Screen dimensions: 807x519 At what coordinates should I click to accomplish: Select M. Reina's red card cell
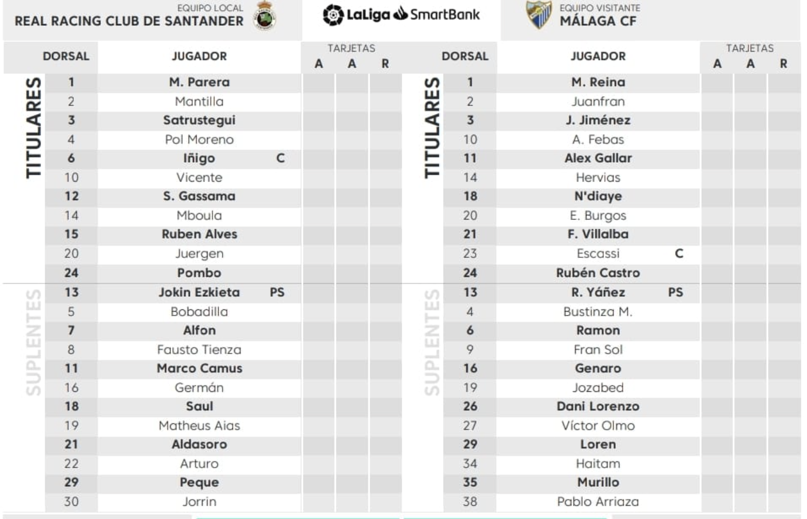click(x=784, y=82)
